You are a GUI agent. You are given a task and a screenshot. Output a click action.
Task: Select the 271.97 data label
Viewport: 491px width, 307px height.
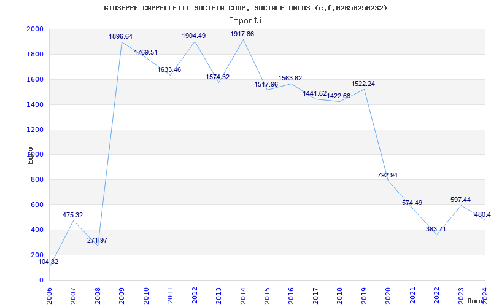(97, 241)
